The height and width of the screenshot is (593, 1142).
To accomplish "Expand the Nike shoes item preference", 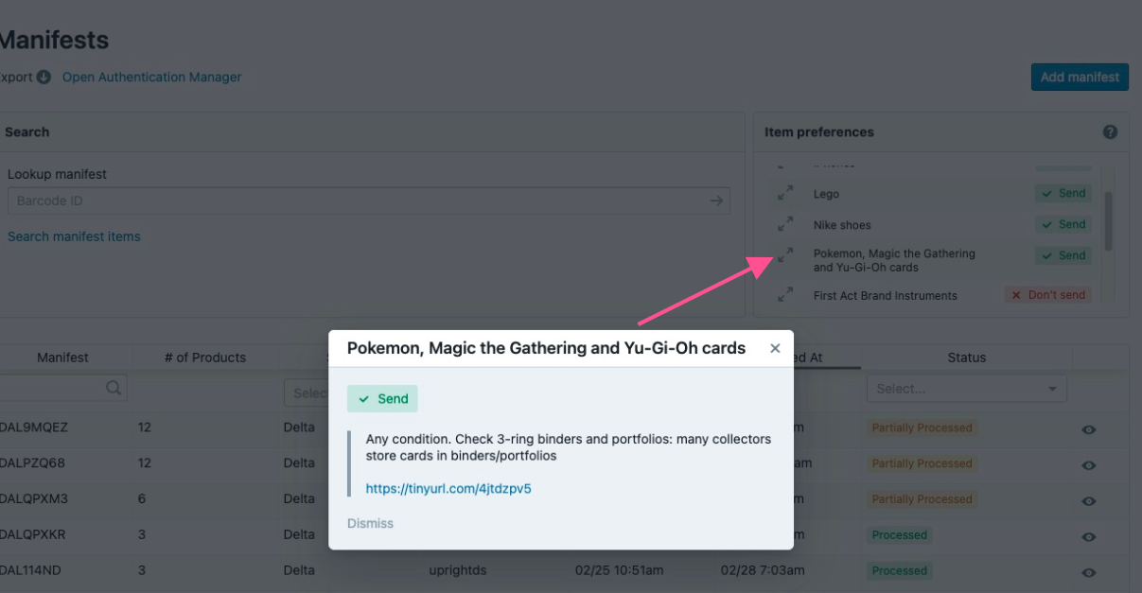I will 785,225.
